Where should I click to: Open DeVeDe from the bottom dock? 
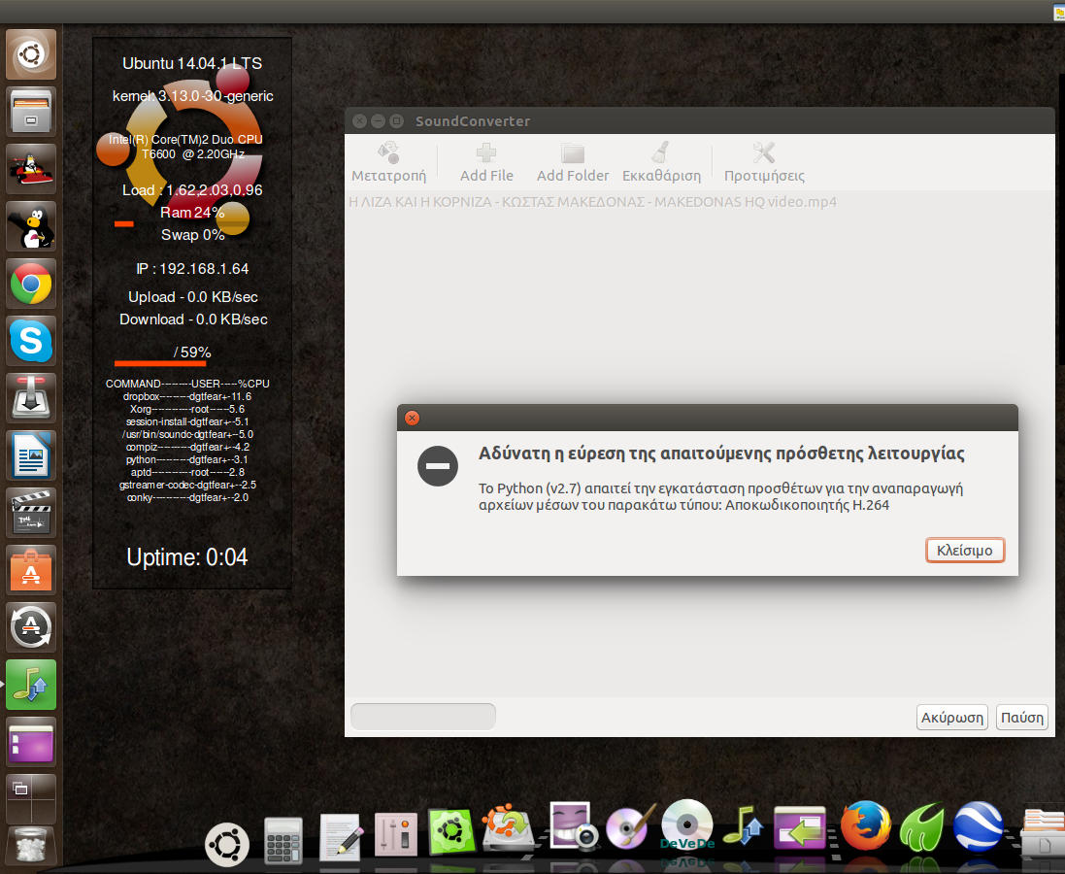click(687, 825)
